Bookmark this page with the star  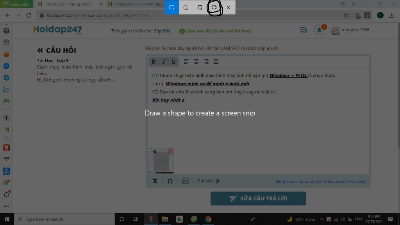coord(346,15)
